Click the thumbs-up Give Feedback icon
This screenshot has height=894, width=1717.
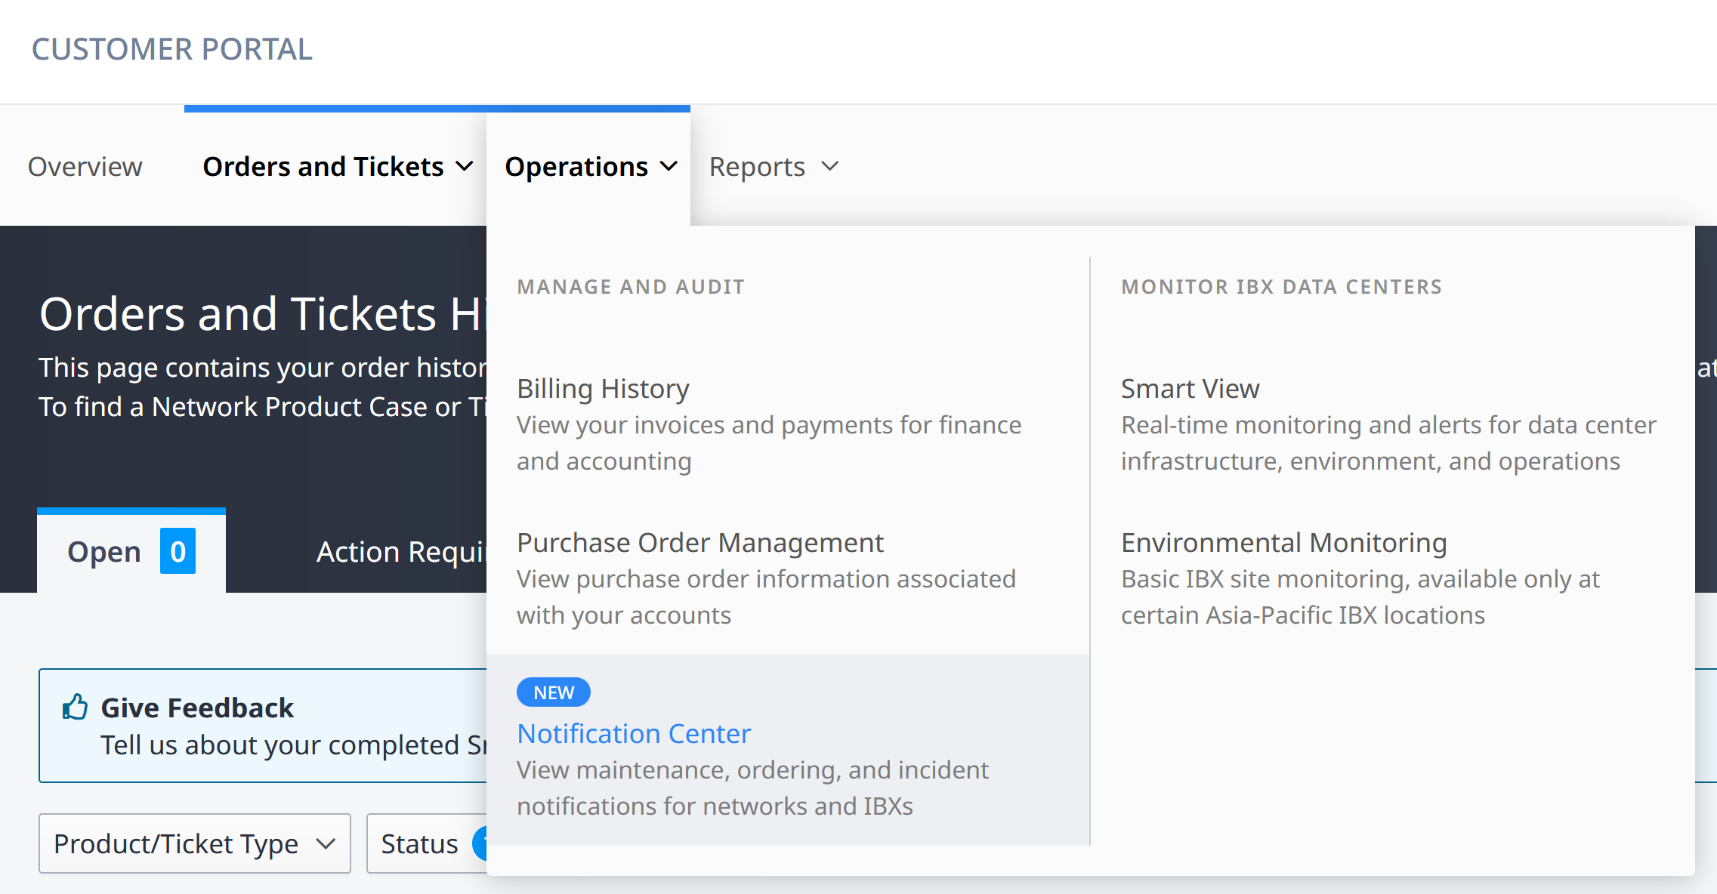point(76,707)
